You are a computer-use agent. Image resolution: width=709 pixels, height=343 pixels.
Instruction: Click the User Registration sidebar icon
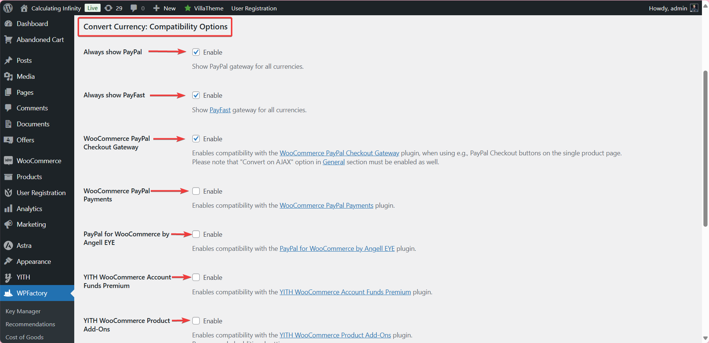[8, 192]
